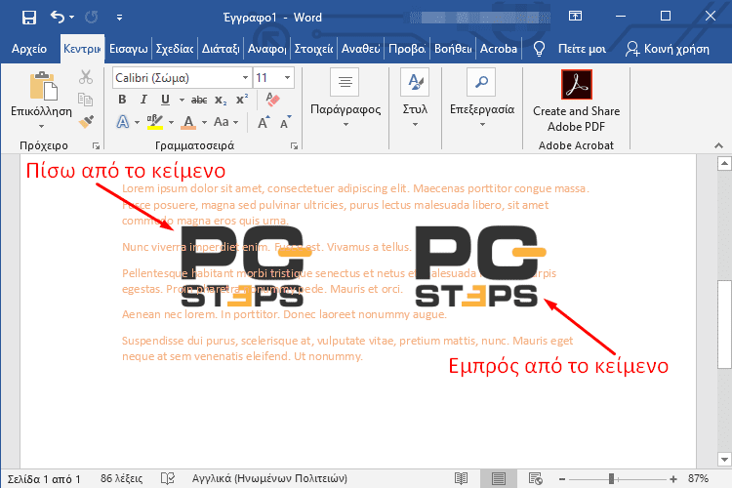Expand text effects dropdown arrow

tap(138, 123)
